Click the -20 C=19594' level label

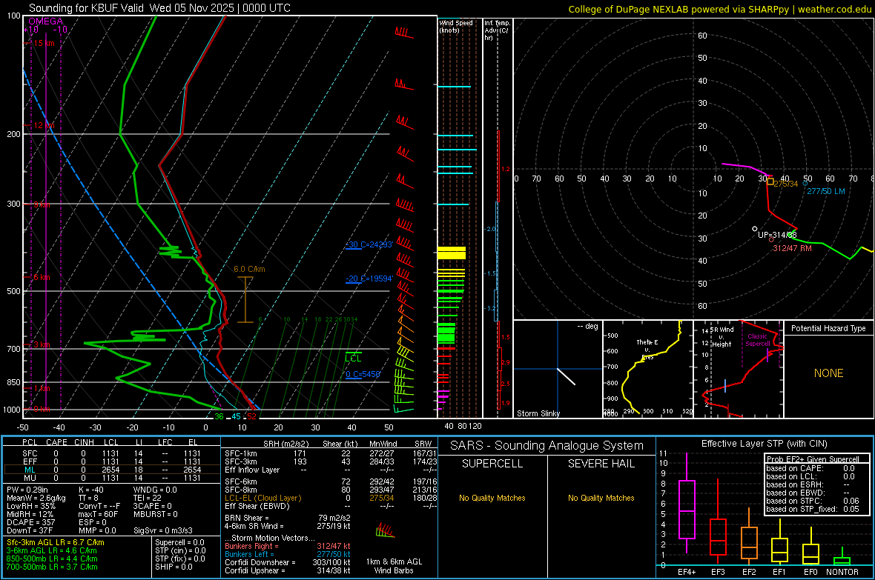pyautogui.click(x=369, y=279)
